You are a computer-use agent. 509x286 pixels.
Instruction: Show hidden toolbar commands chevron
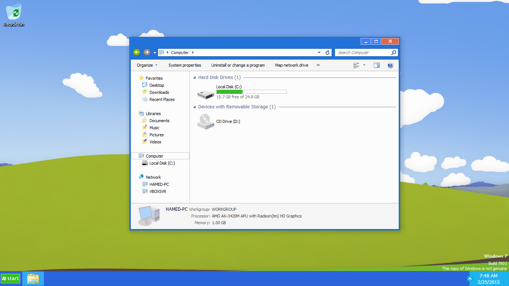click(x=318, y=65)
